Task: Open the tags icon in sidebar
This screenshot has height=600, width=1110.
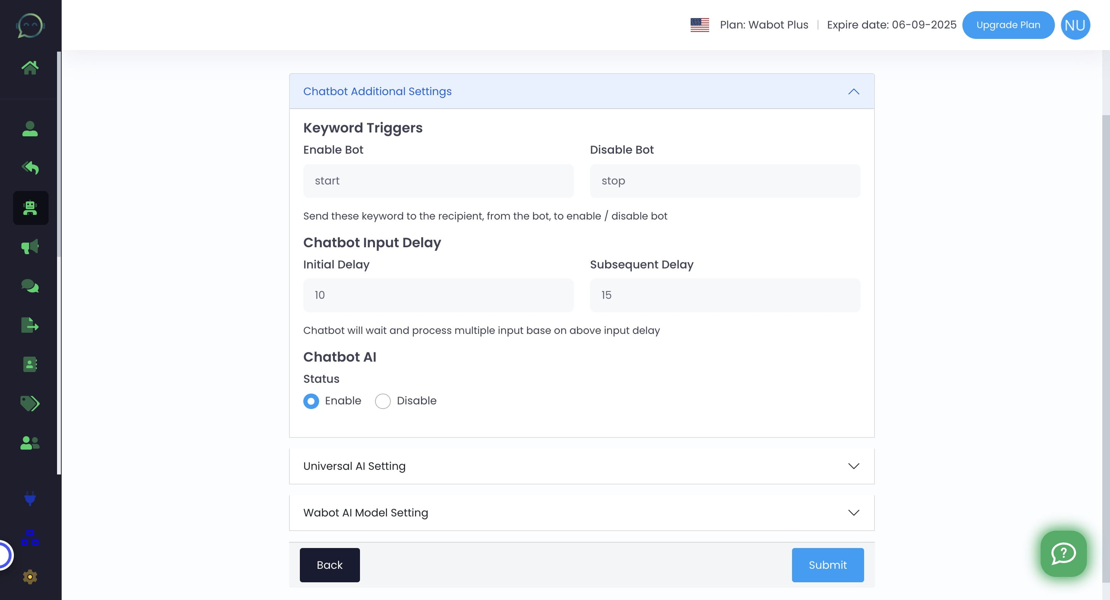Action: [x=30, y=404]
